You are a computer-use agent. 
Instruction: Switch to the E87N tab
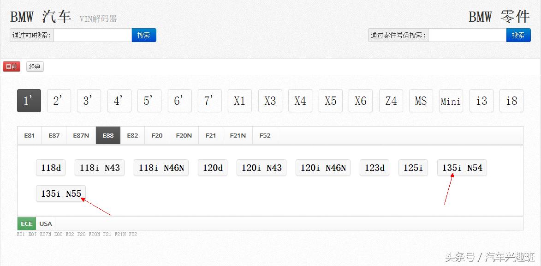81,135
